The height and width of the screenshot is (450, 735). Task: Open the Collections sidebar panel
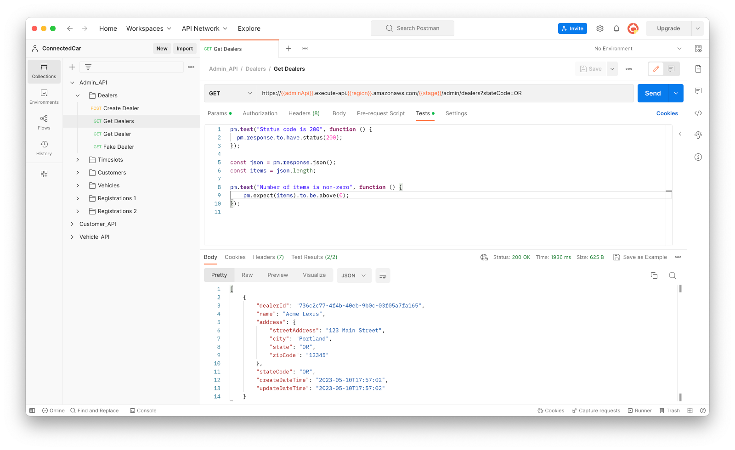coord(44,71)
